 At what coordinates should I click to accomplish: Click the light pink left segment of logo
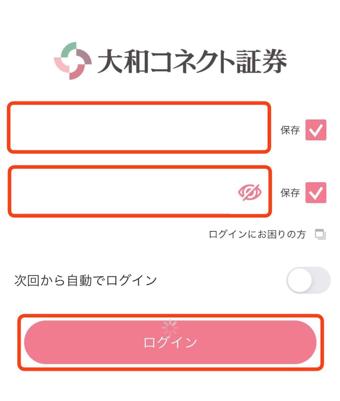[62, 65]
